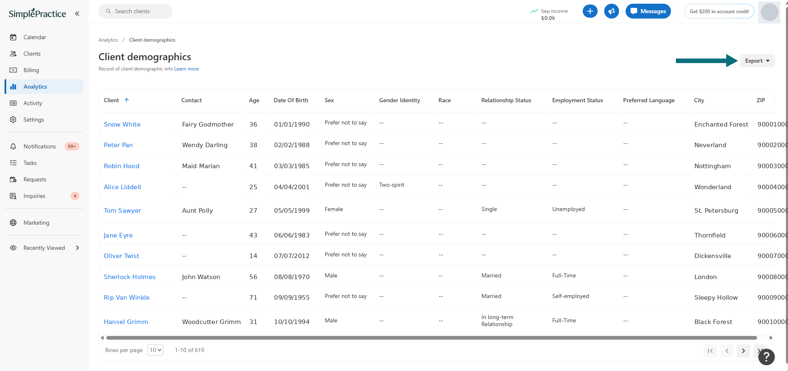
Task: Go to previous page of results
Action: tap(727, 351)
